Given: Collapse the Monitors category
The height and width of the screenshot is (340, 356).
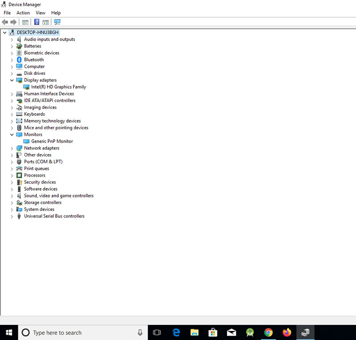Looking at the screenshot, I should pos(12,135).
